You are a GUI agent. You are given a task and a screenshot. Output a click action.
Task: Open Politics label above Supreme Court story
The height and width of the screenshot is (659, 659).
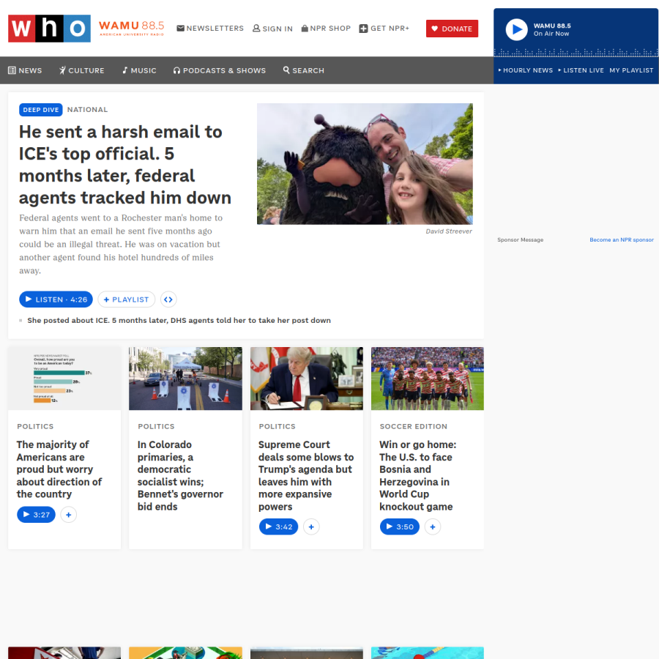(x=277, y=426)
